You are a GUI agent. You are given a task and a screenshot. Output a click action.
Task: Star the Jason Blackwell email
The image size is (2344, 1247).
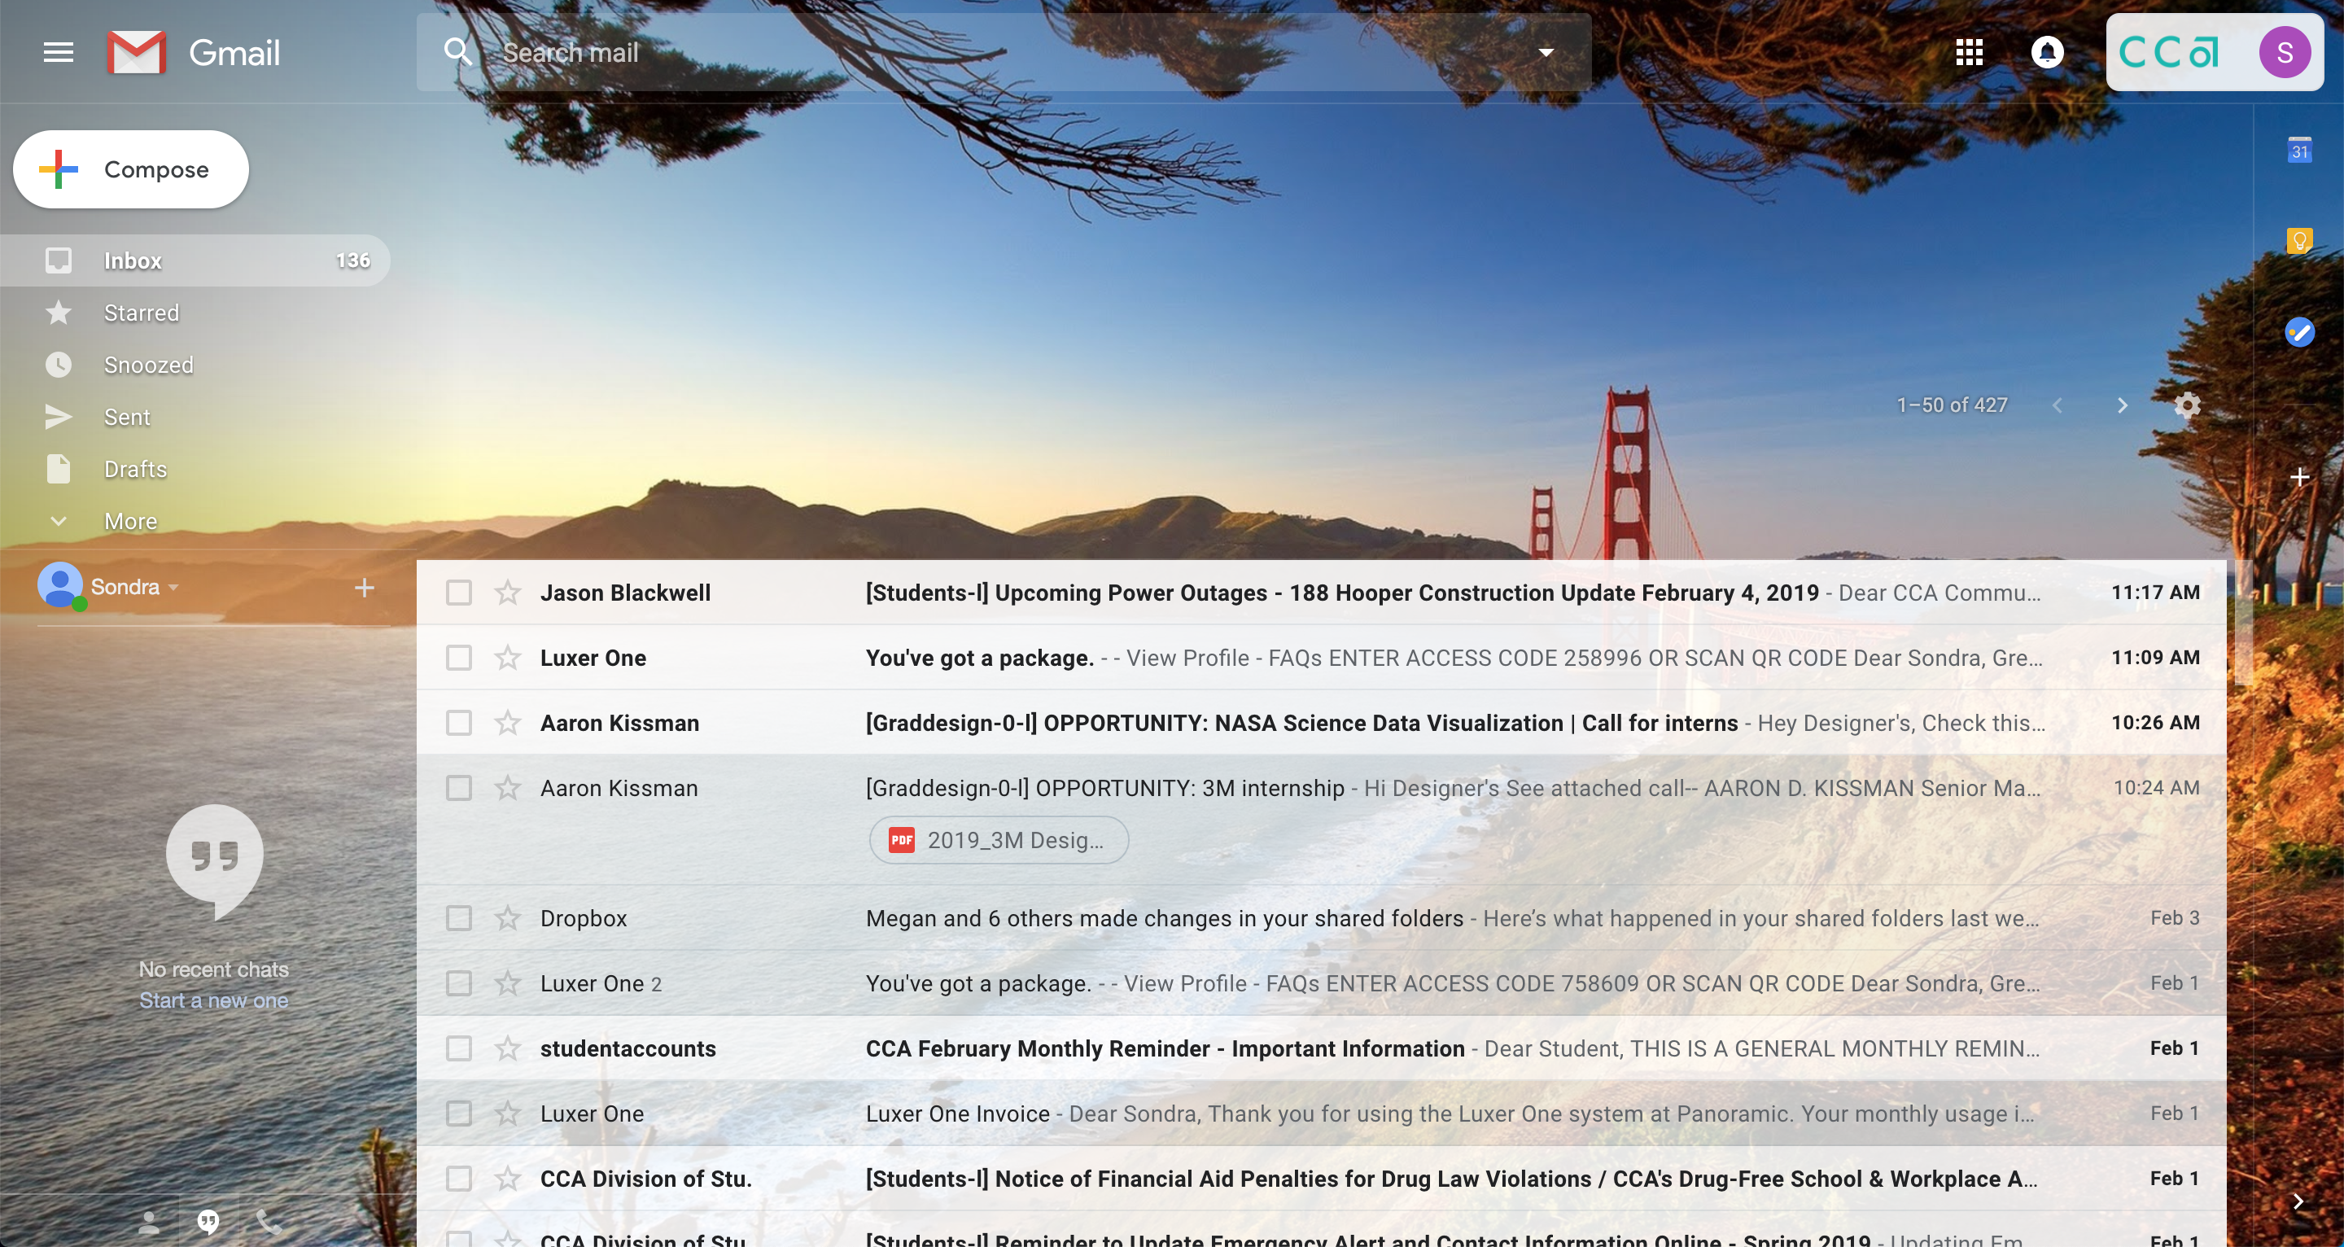click(x=508, y=593)
